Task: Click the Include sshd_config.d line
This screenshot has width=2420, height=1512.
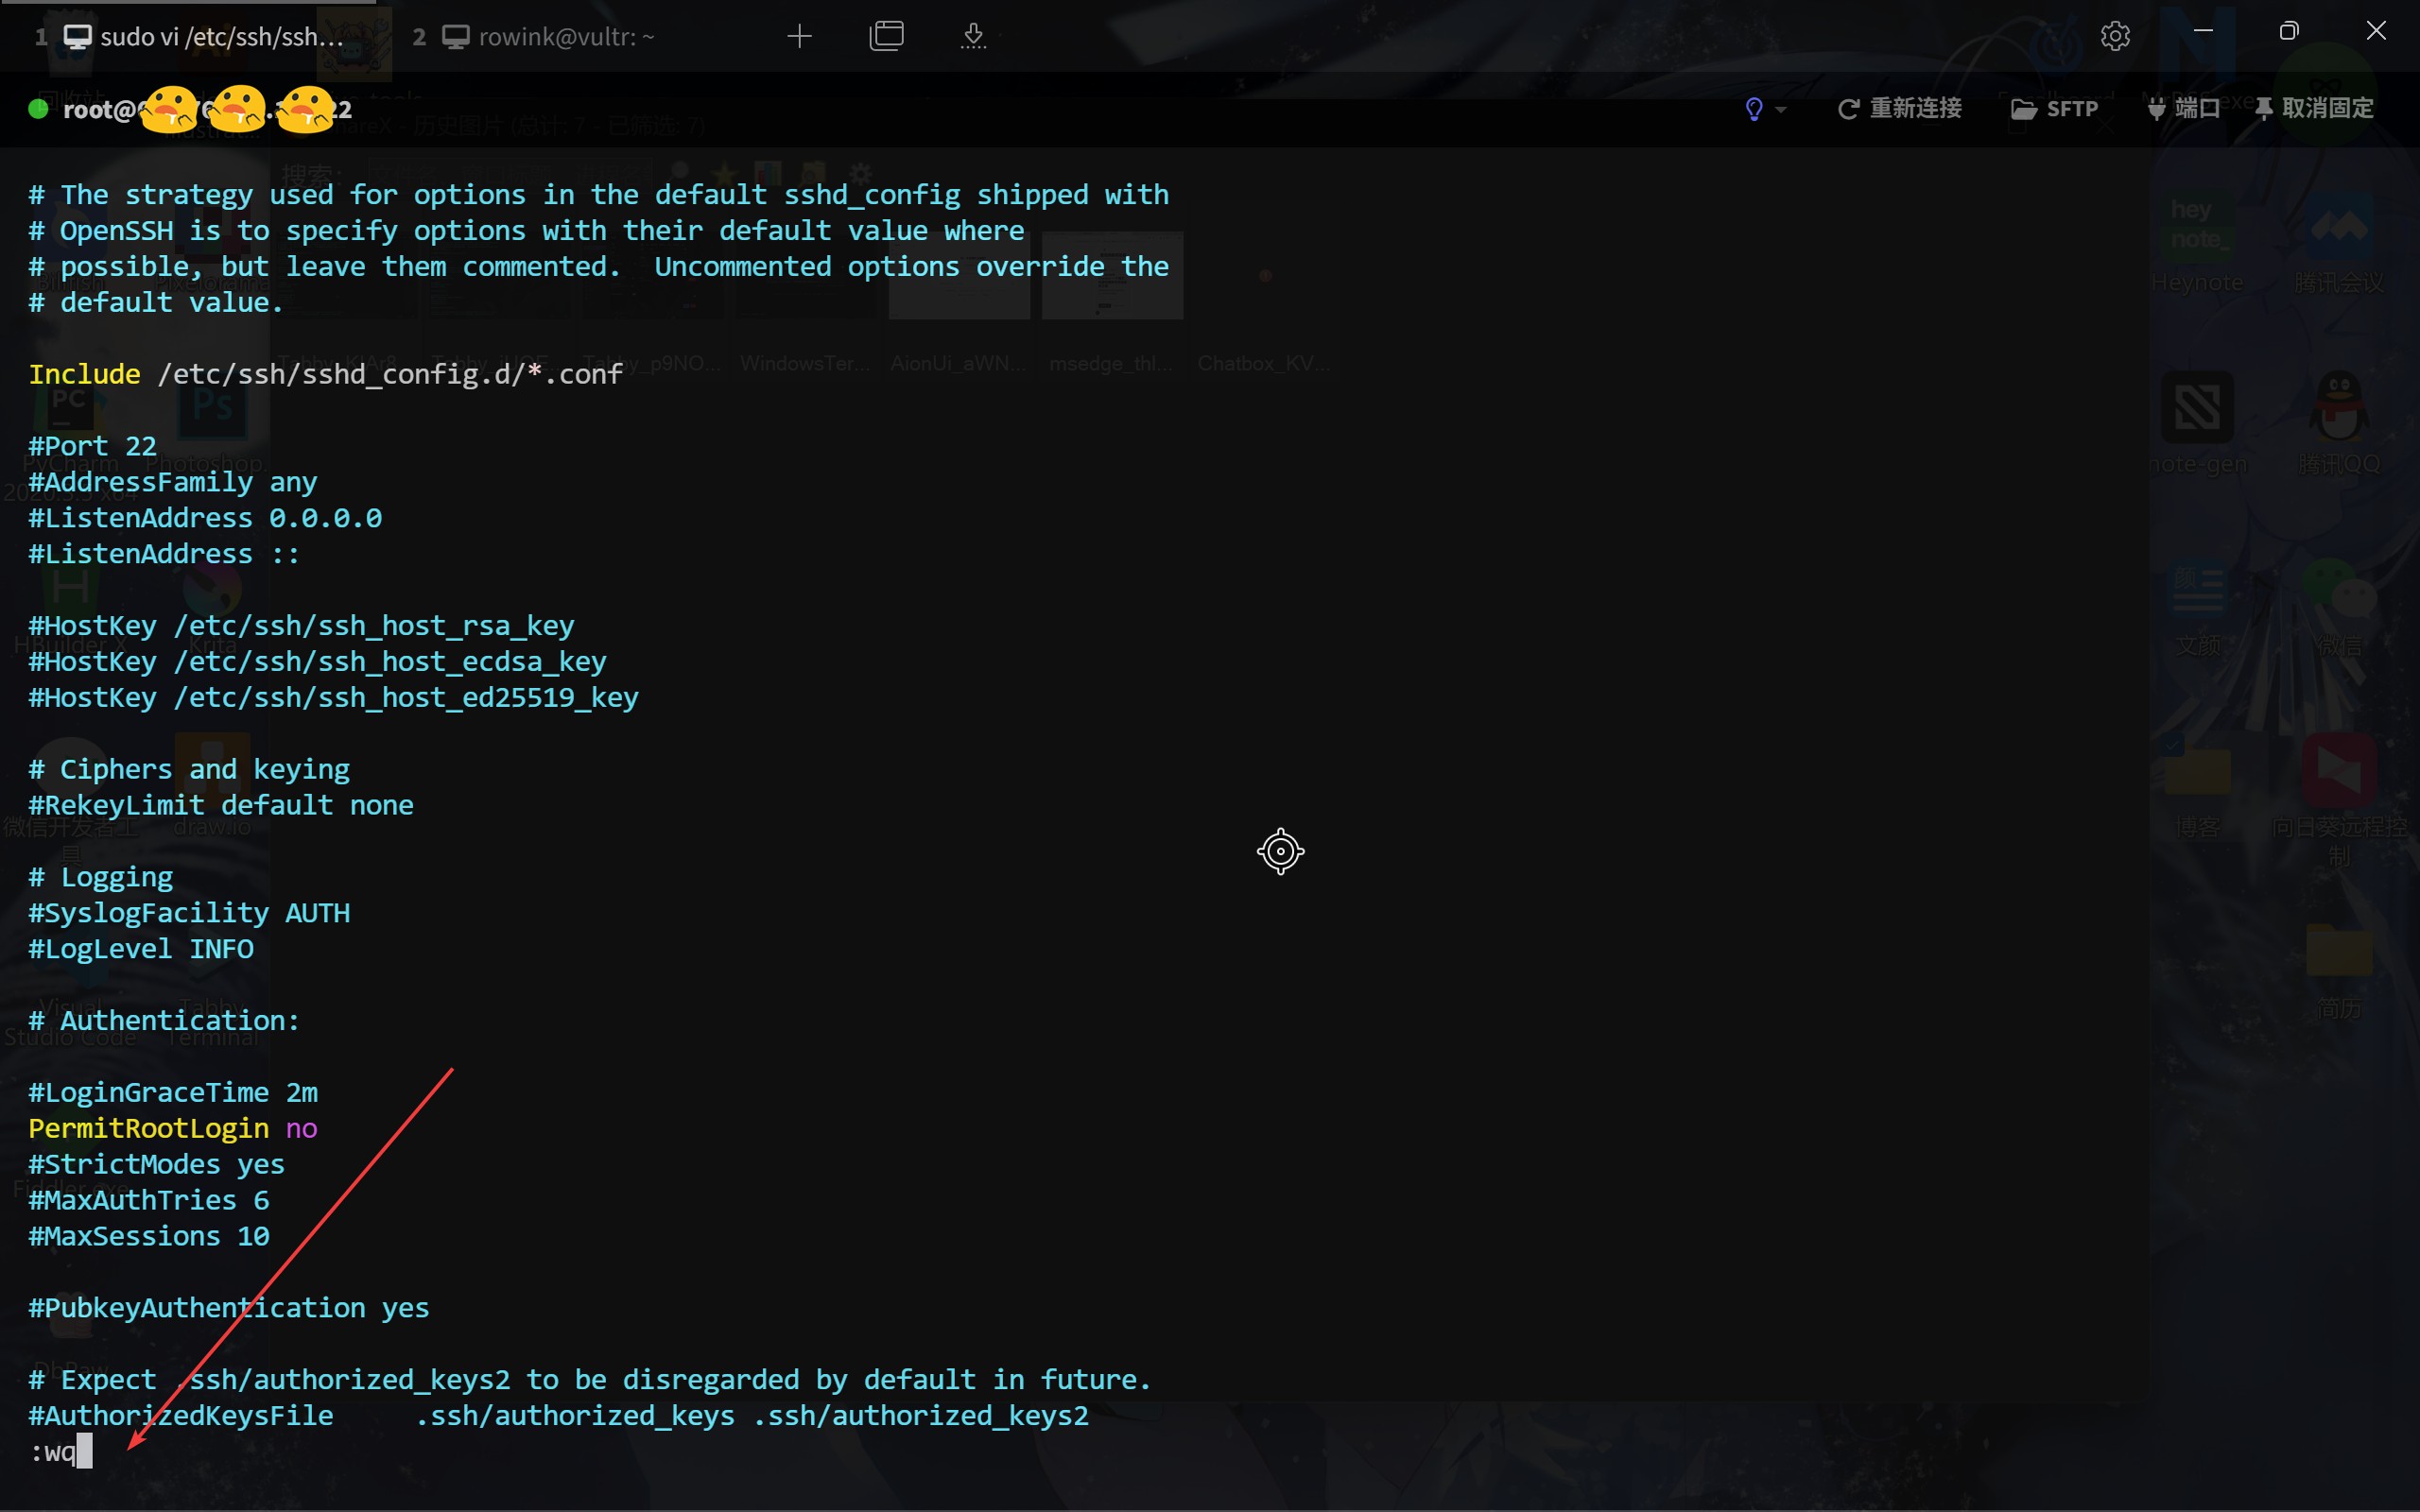Action: [325, 374]
